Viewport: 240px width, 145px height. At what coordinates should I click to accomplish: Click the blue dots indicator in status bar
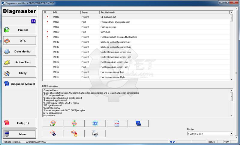(172, 142)
